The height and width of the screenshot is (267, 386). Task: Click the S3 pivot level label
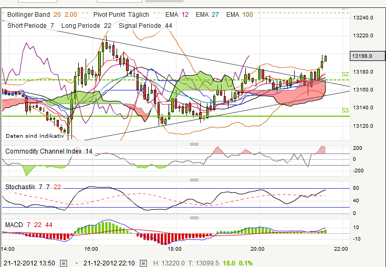346,110
